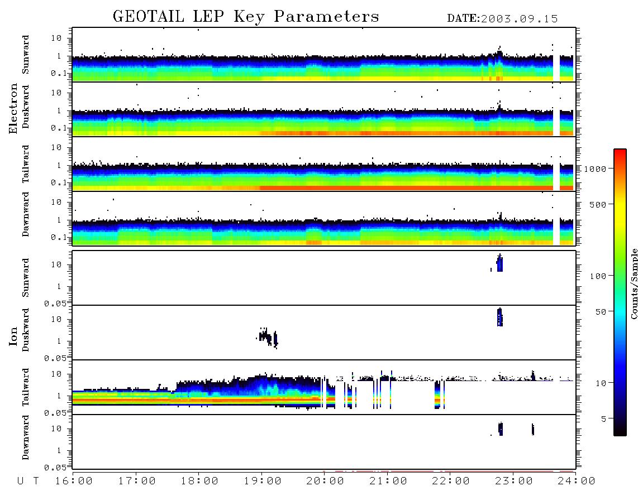638x491 pixels.
Task: Click the '500' colorbar tick label
Action: (x=598, y=205)
